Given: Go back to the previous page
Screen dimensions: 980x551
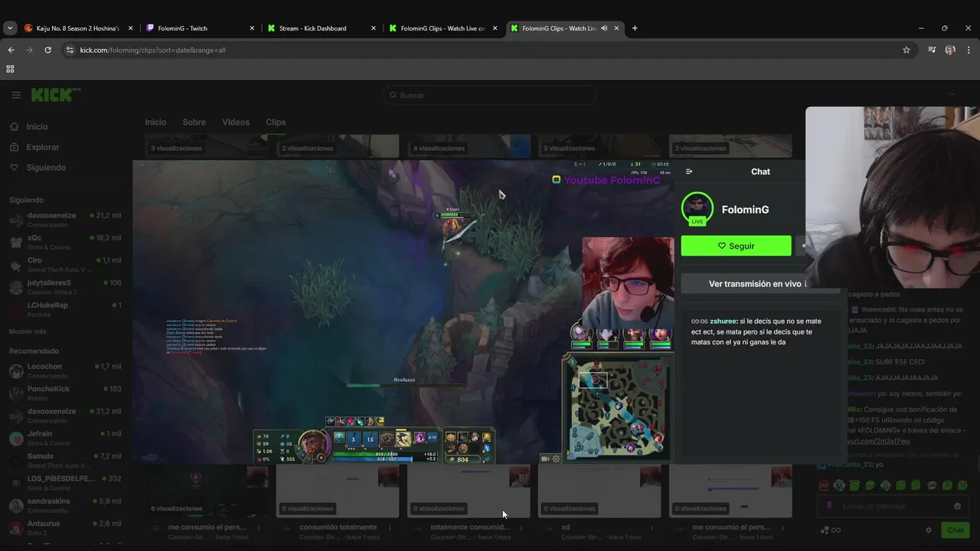Looking at the screenshot, I should click(x=11, y=50).
